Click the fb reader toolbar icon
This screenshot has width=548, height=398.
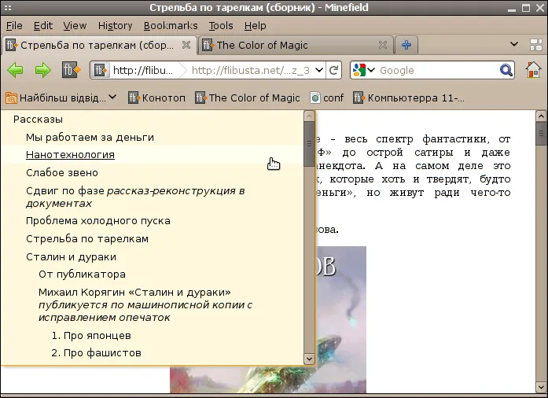(x=71, y=70)
